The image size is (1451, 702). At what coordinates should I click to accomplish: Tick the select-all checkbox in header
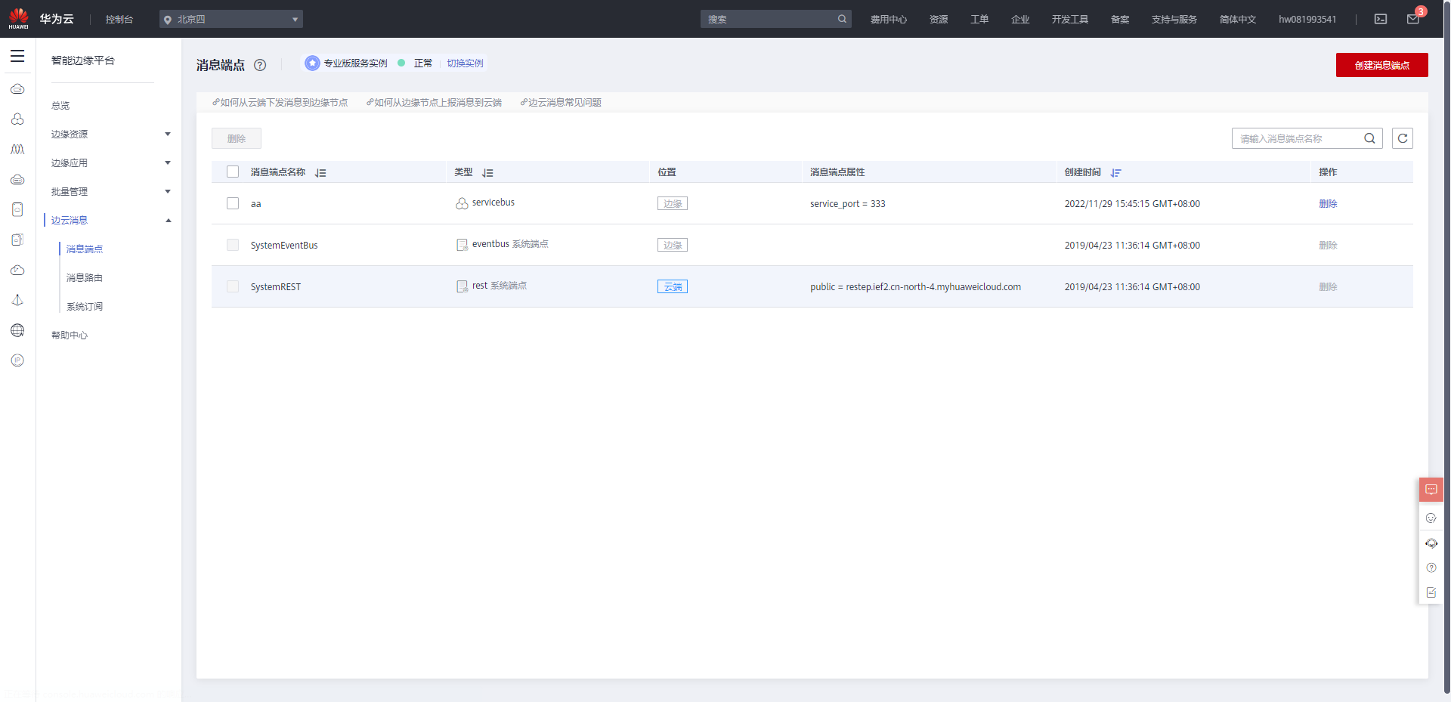pos(233,172)
